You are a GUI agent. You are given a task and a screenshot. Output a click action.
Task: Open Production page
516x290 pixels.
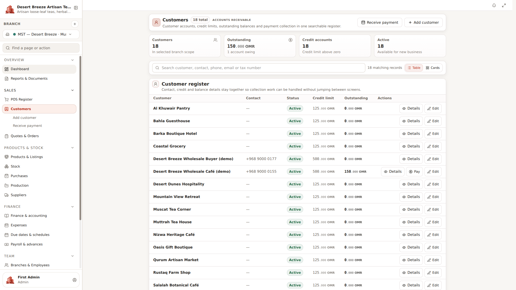point(39,186)
